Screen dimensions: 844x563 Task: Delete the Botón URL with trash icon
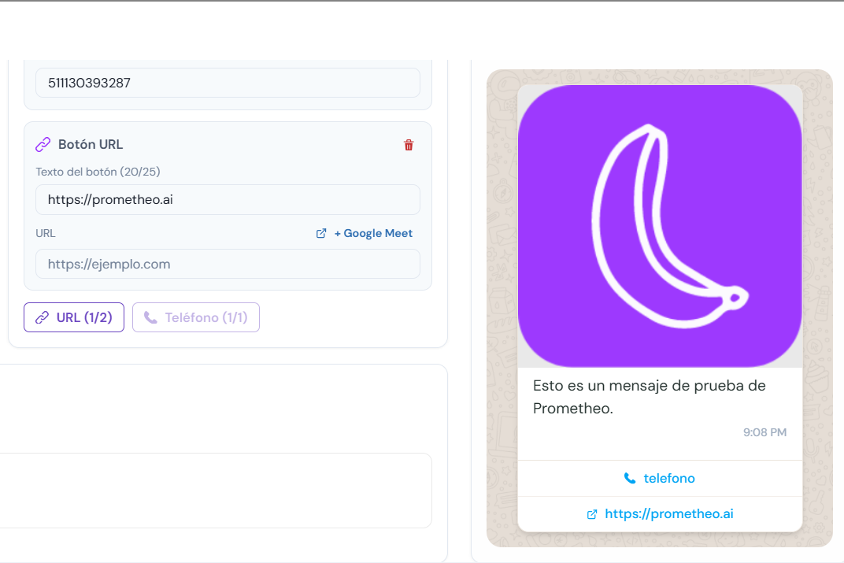pos(409,145)
